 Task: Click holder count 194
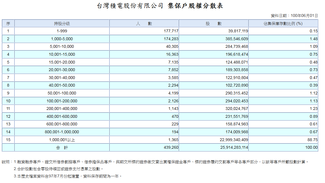coord(175,132)
